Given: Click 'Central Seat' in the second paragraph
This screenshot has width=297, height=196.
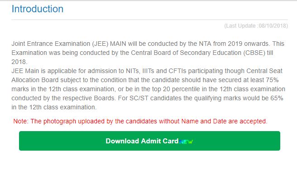Looking at the screenshot, I should tap(264, 71).
